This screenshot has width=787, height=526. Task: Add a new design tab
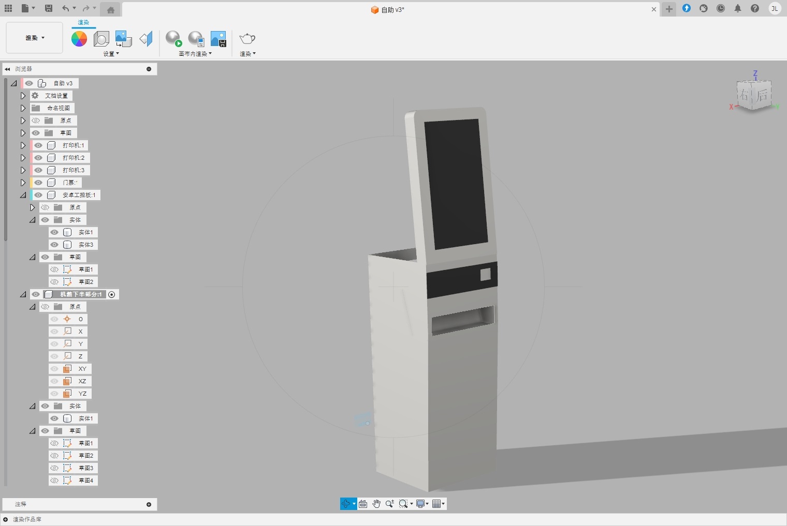(x=669, y=9)
